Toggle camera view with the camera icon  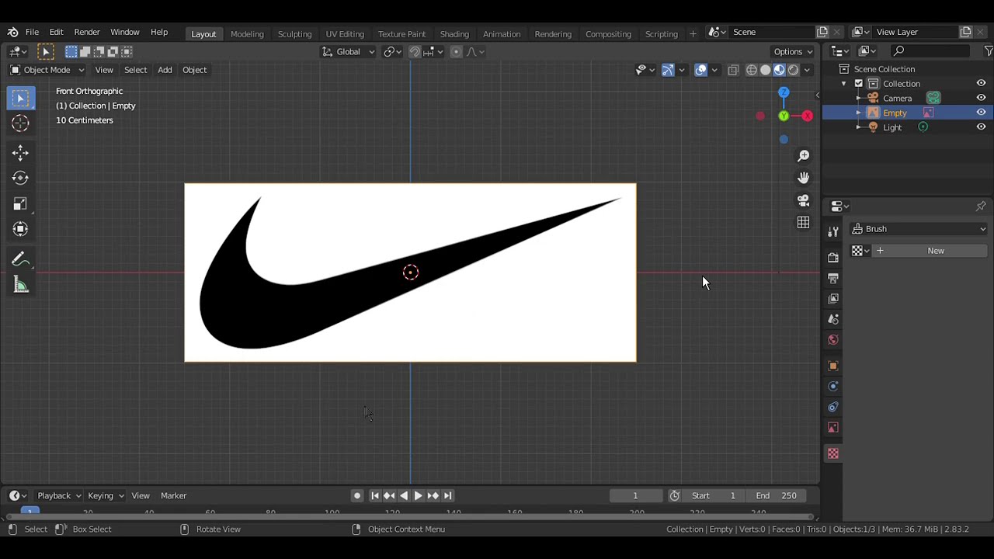coord(804,200)
